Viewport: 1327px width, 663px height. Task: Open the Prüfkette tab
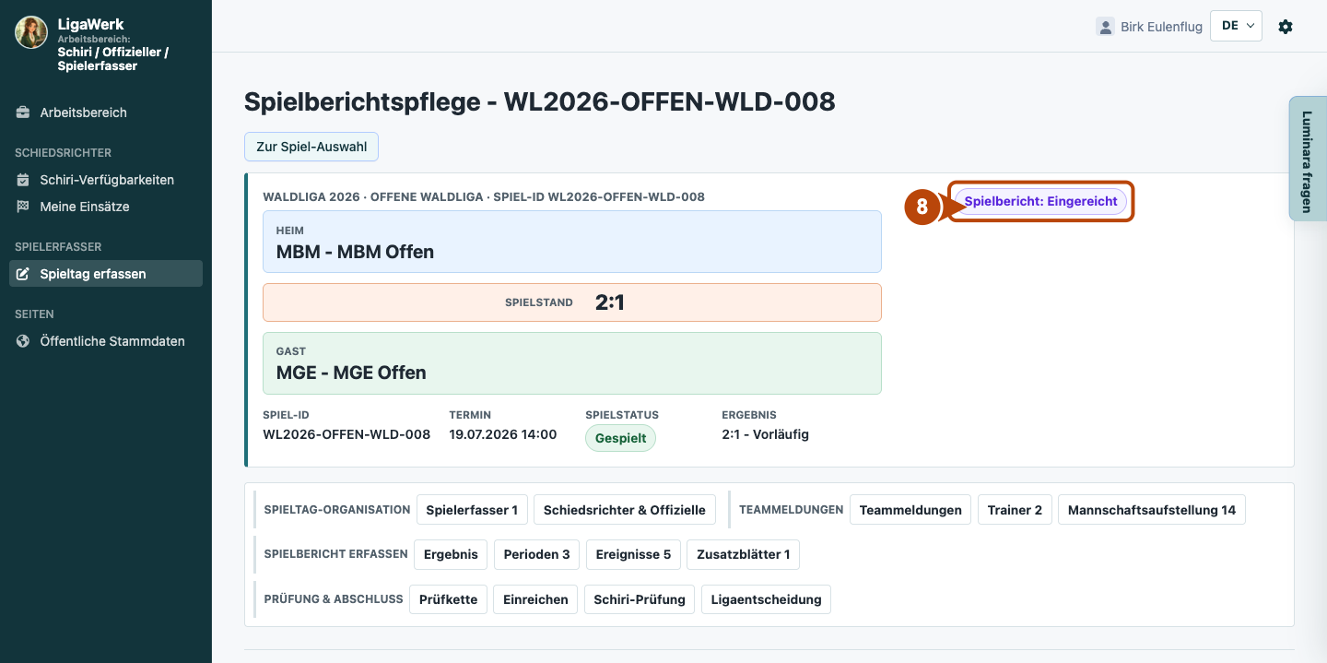(x=448, y=599)
